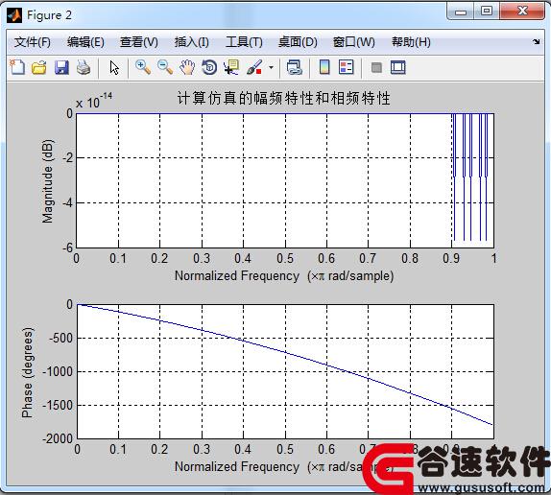Click the upper plot's Normalized Frequency label
This screenshot has height=495, width=551.
point(284,276)
